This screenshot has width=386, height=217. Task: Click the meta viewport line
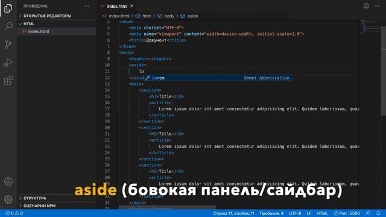pos(217,34)
